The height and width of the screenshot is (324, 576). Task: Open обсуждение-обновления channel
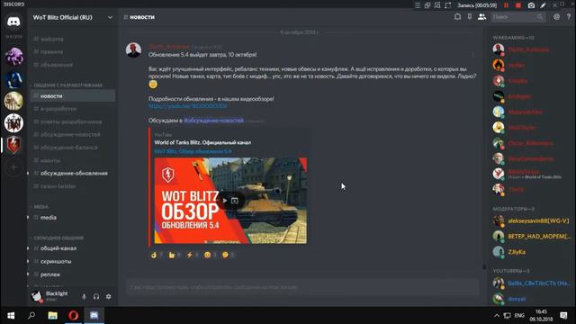pos(73,173)
